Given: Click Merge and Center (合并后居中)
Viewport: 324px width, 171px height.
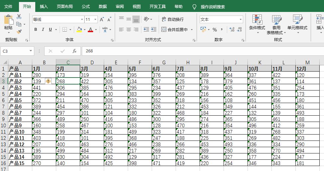Looking at the screenshot, I should click(174, 29).
